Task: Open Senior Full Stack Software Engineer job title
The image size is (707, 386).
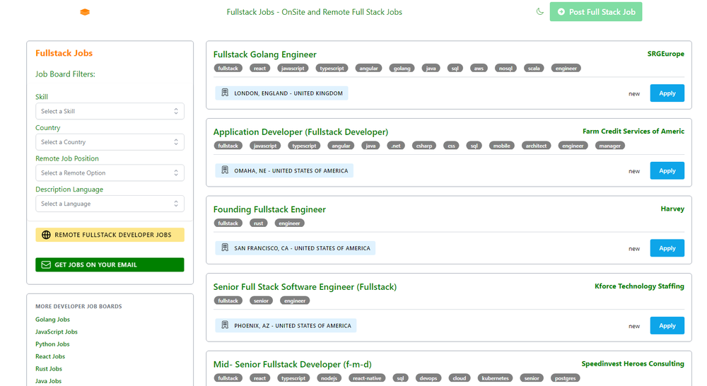Action: tap(305, 287)
